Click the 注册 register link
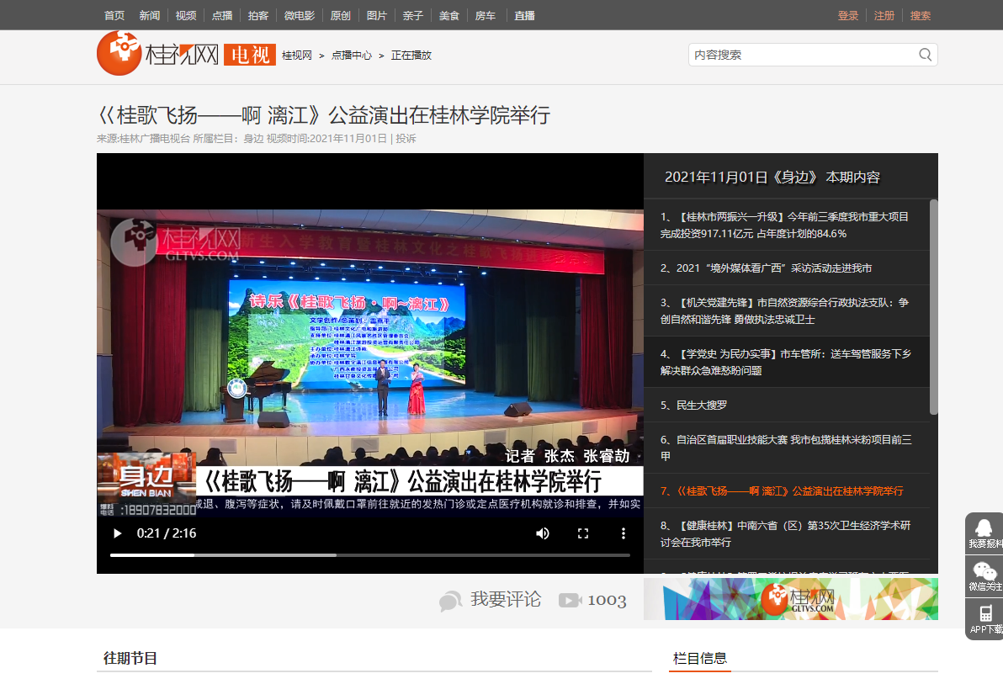1003x684 pixels. [x=884, y=15]
